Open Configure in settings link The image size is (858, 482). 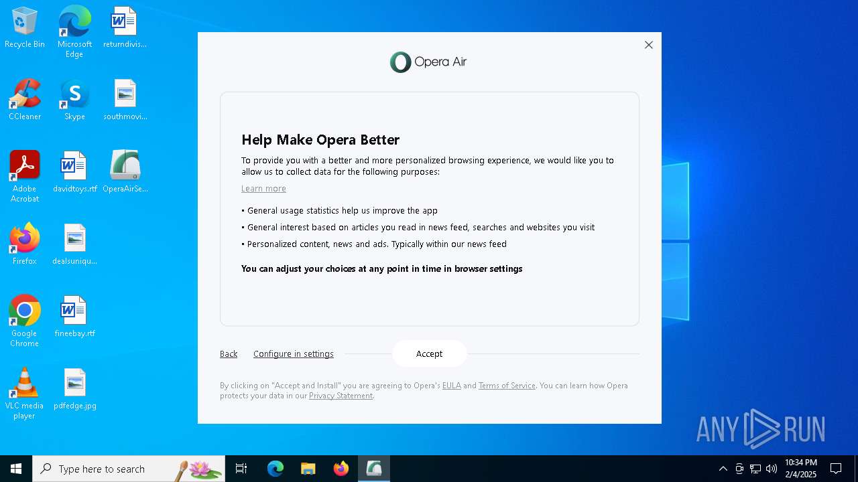coord(294,354)
